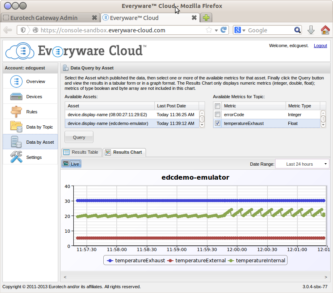
Task: Click the Results Table grid icon
Action: pos(67,152)
